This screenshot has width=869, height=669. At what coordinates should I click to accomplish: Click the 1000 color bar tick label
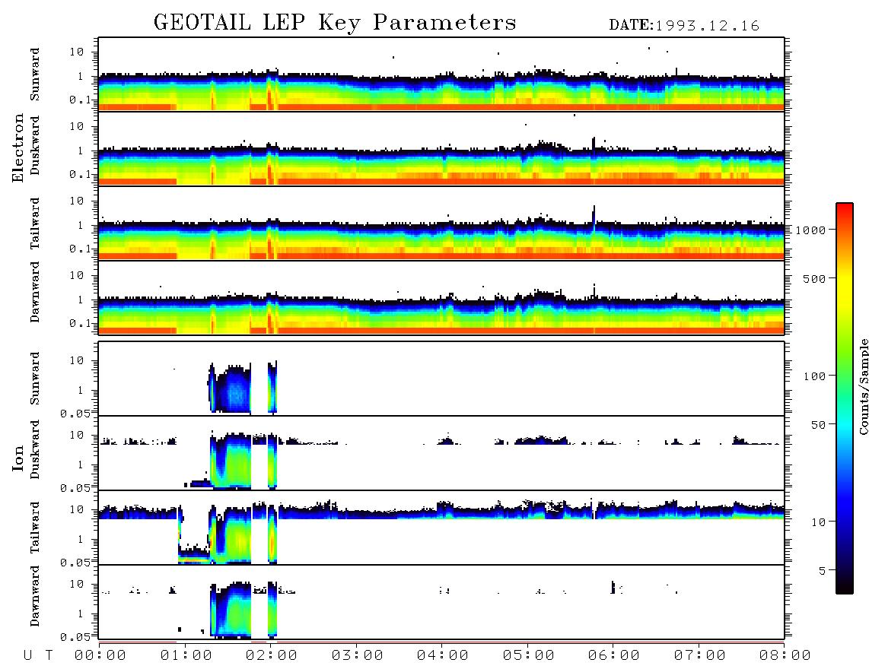(811, 230)
